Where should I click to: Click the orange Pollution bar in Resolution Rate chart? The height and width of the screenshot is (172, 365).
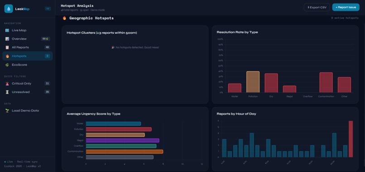[x=253, y=82]
